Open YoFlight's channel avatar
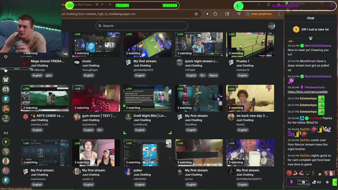This screenshot has width=338, height=190. (180, 63)
